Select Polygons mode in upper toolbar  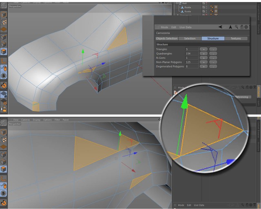point(4,52)
